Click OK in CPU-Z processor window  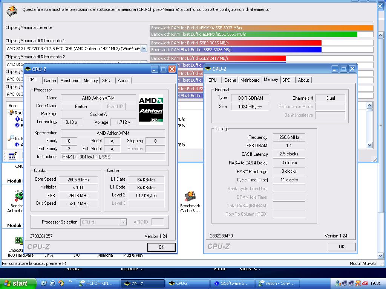tap(161, 247)
